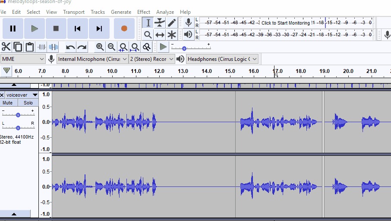This screenshot has height=221, width=391.
Task: Open the Generate menu
Action: (x=121, y=12)
